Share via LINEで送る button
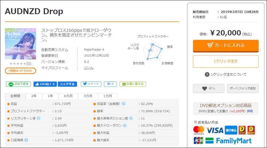This screenshot has width=267, height=148. (x=18, y=84)
